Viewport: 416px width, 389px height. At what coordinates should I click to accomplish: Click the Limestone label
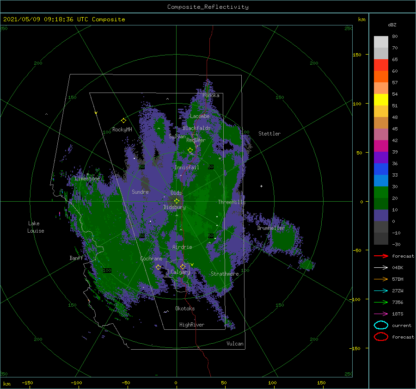[x=87, y=179]
